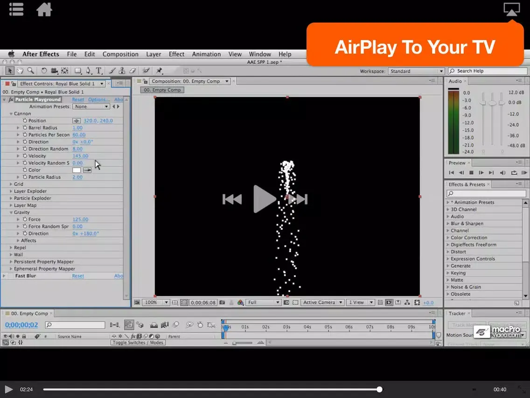
Task: Click the white Color swatch
Action: point(77,170)
